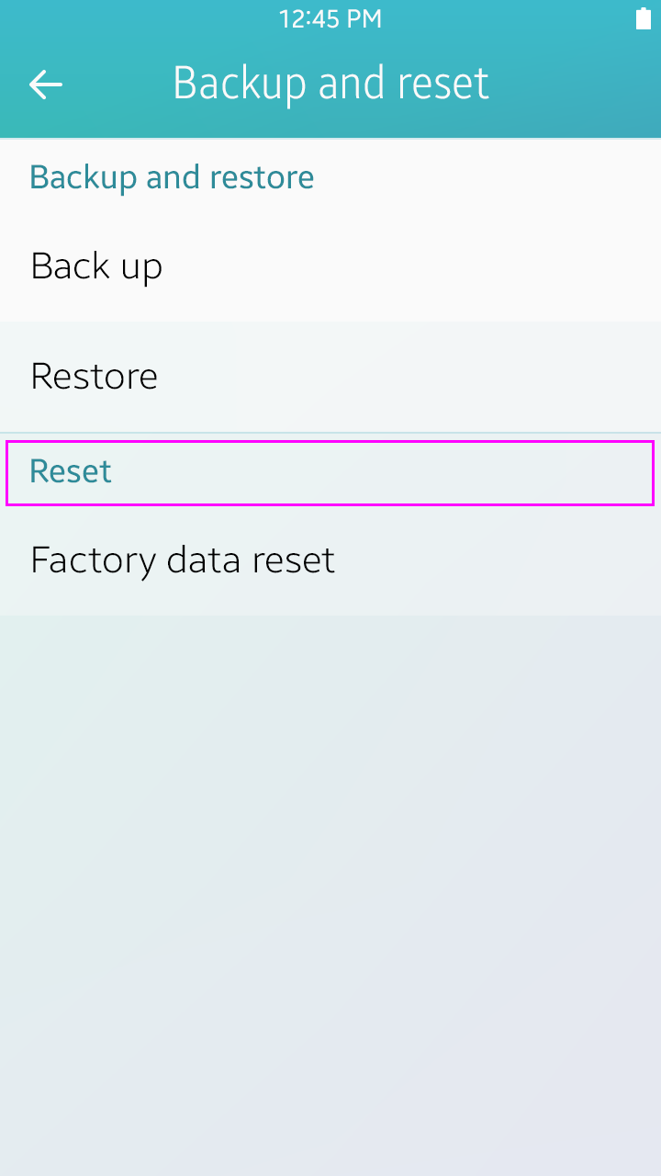
Task: Click the Reset section header
Action: pyautogui.click(x=330, y=472)
